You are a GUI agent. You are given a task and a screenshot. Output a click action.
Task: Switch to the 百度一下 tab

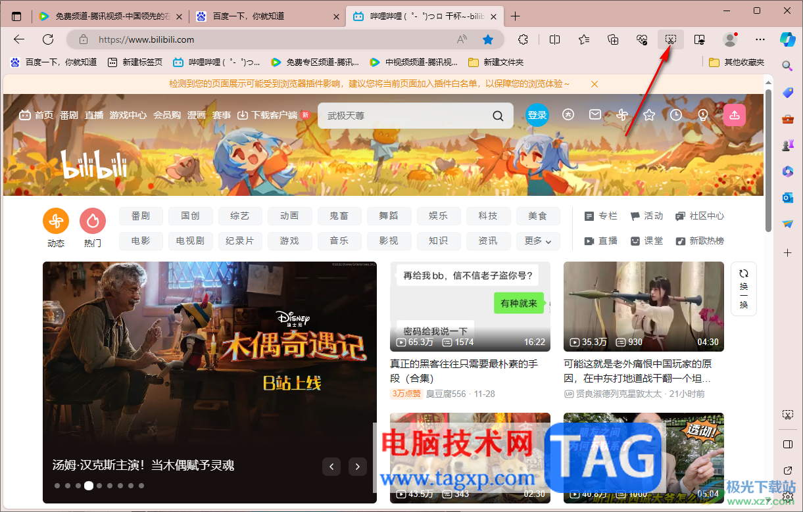(266, 16)
